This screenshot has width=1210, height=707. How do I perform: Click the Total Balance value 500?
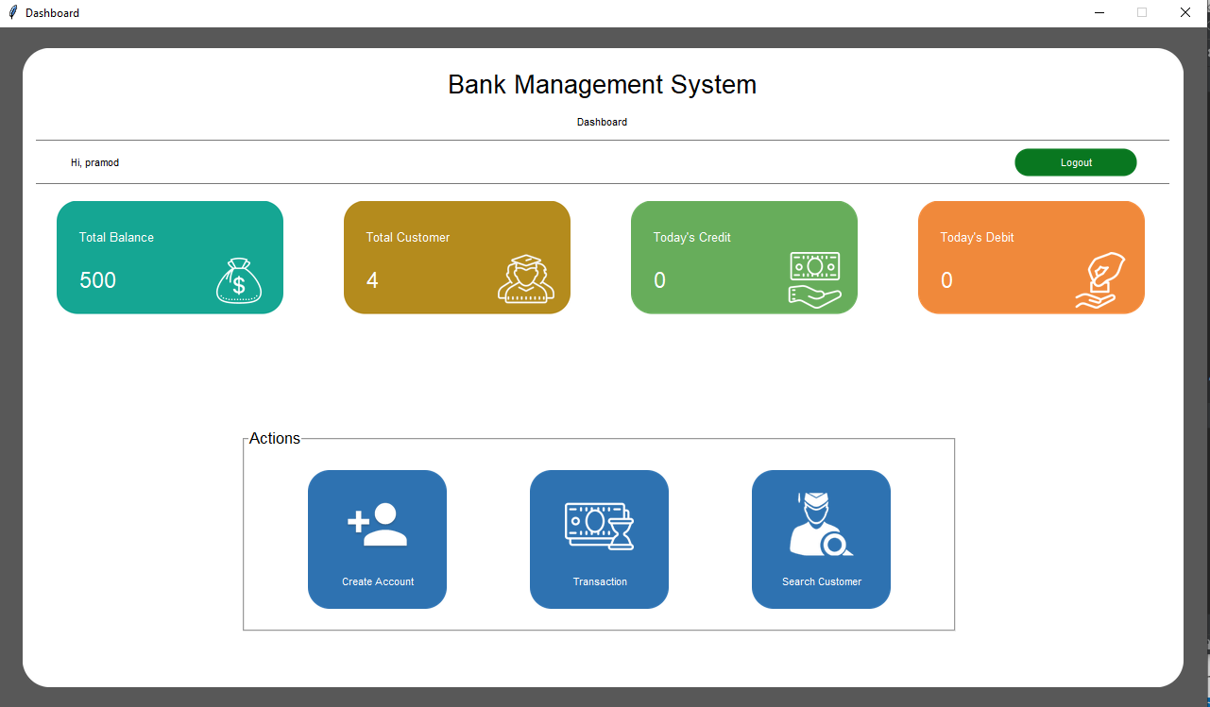point(98,280)
